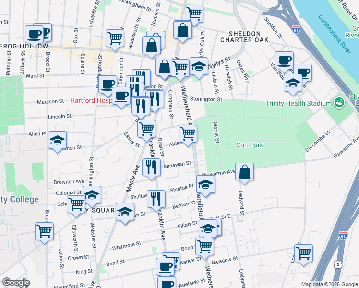Select shopping cart marker on Alden St

point(188,134)
